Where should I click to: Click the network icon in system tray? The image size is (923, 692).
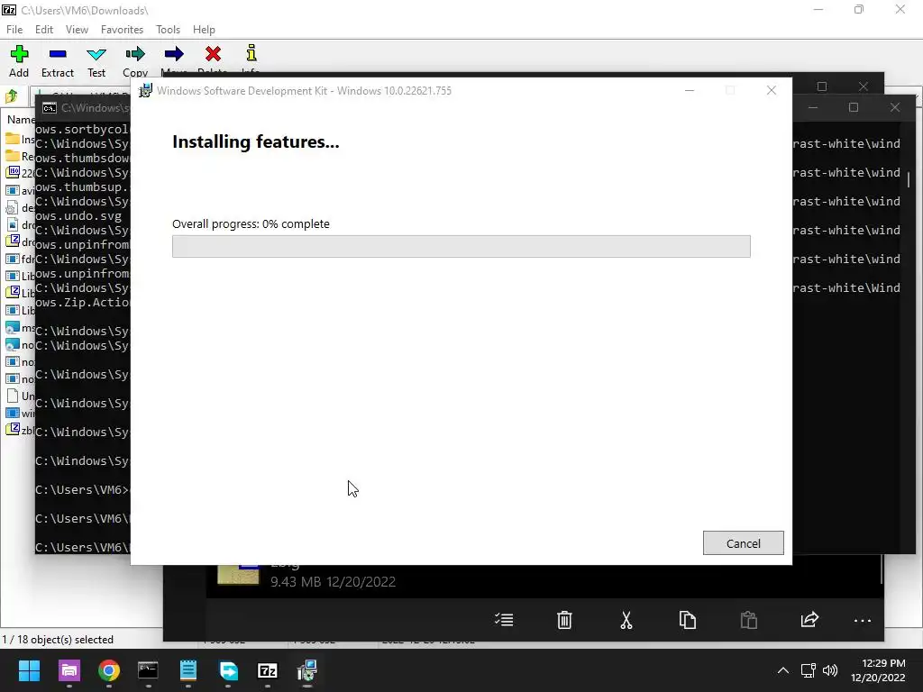click(809, 670)
